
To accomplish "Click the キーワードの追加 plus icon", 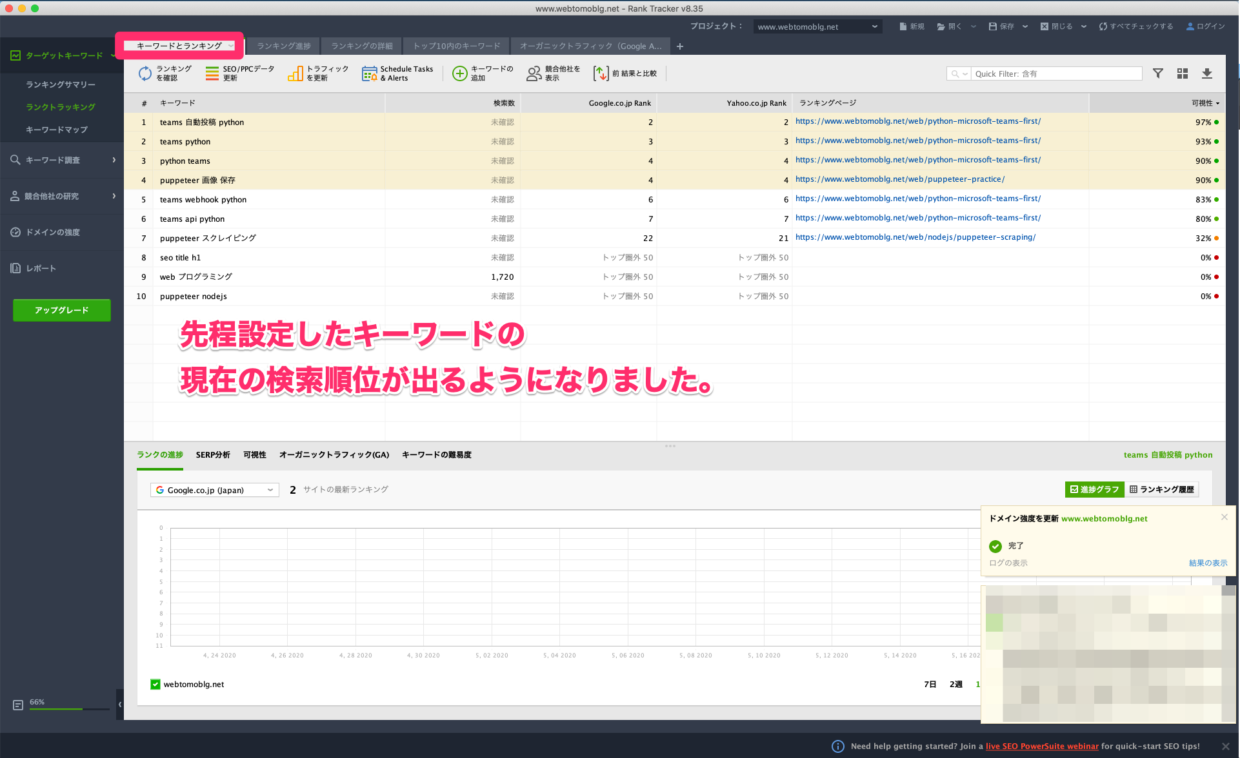I will tap(459, 73).
